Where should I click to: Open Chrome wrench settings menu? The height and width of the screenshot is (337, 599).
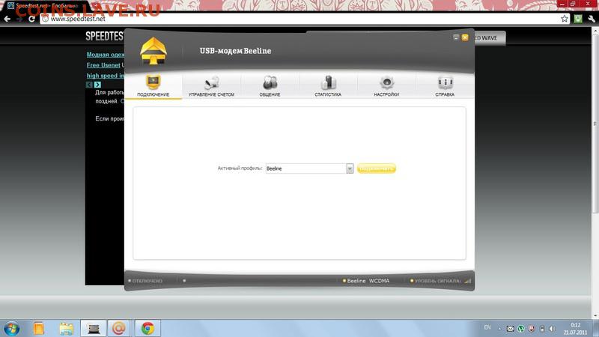tap(592, 19)
